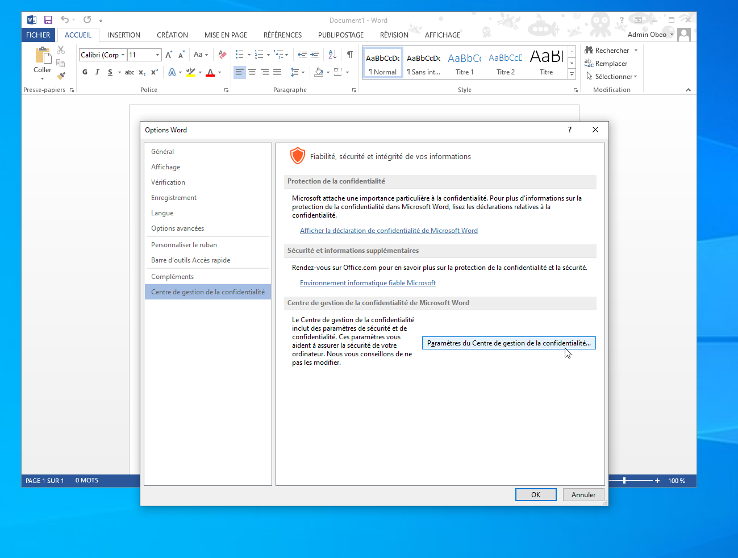The image size is (738, 558).
Task: Open Paramètres du Centre de gestion button
Action: (x=509, y=343)
